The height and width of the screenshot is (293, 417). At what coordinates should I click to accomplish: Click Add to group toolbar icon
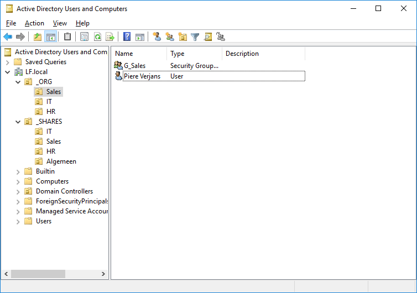tap(221, 36)
